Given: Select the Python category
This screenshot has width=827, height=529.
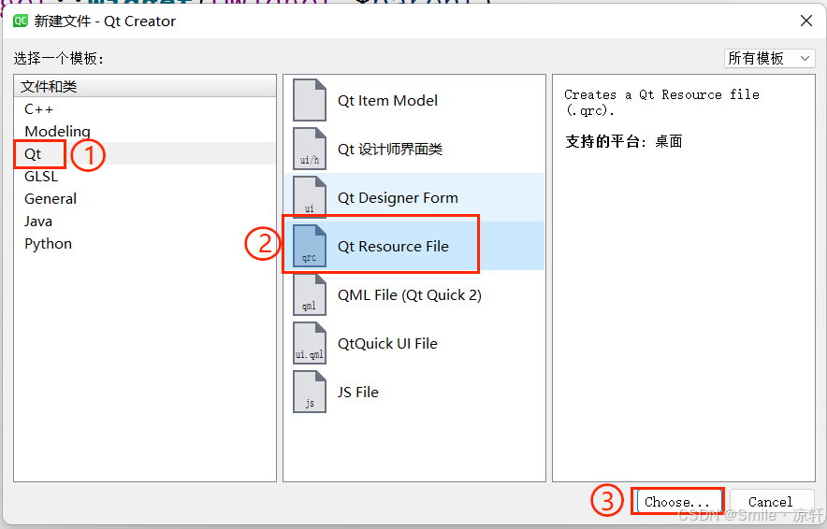Looking at the screenshot, I should pyautogui.click(x=144, y=243).
